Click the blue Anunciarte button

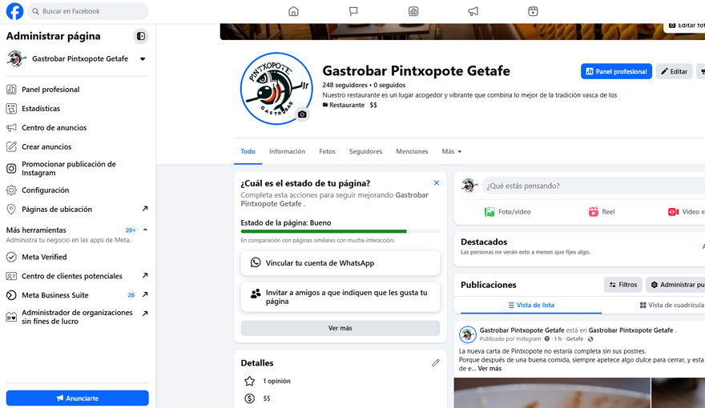pyautogui.click(x=78, y=398)
